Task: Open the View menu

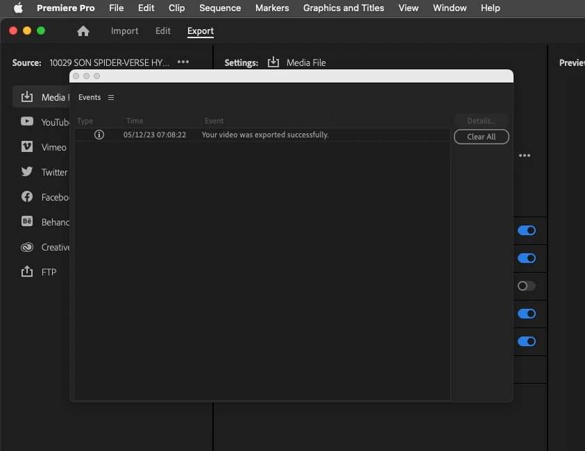Action: coord(409,8)
